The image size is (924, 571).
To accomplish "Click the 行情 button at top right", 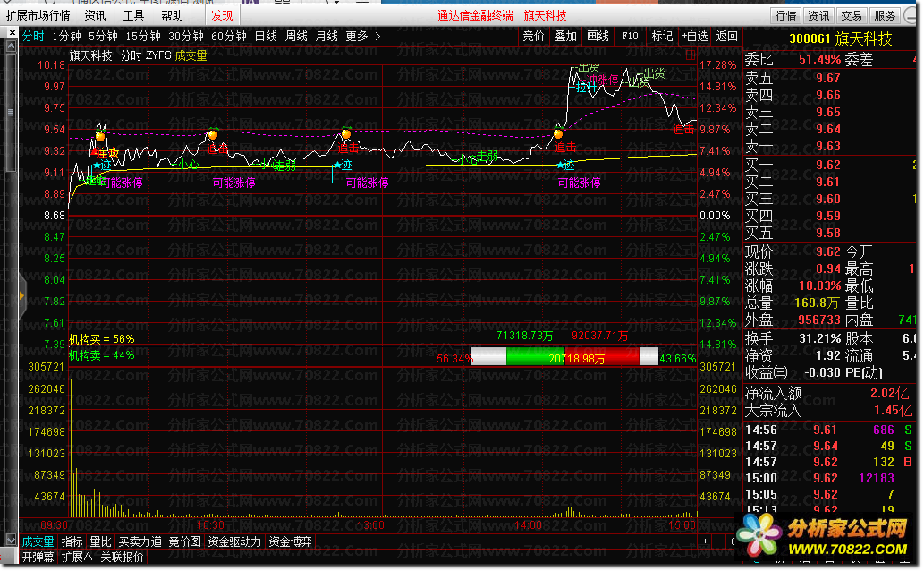I will click(785, 16).
